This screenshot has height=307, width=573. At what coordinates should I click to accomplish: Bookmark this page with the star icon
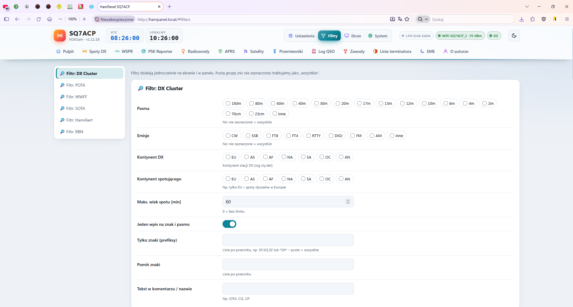pos(407,19)
